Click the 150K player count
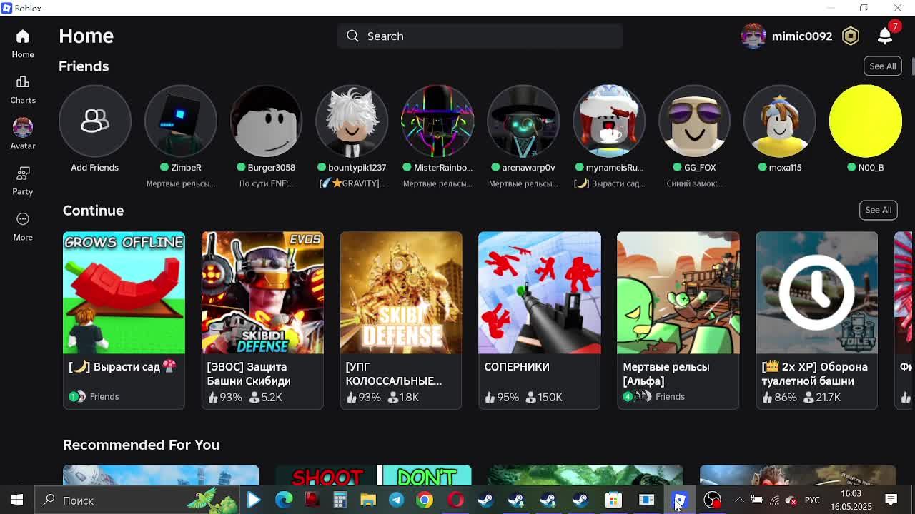 (550, 397)
